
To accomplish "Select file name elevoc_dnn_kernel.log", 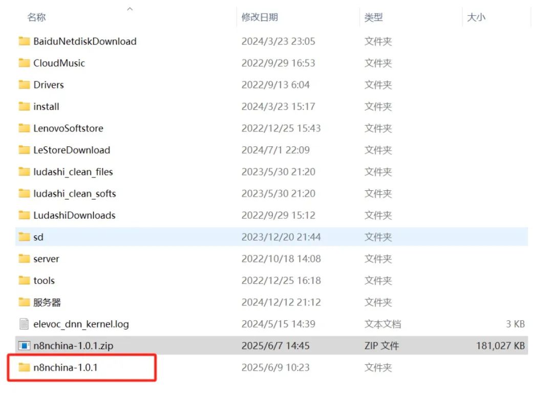I will (x=81, y=324).
